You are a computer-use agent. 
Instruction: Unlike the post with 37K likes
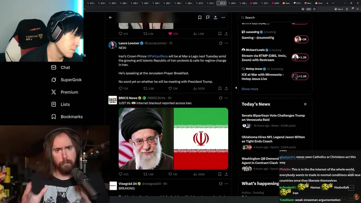[x=173, y=34]
